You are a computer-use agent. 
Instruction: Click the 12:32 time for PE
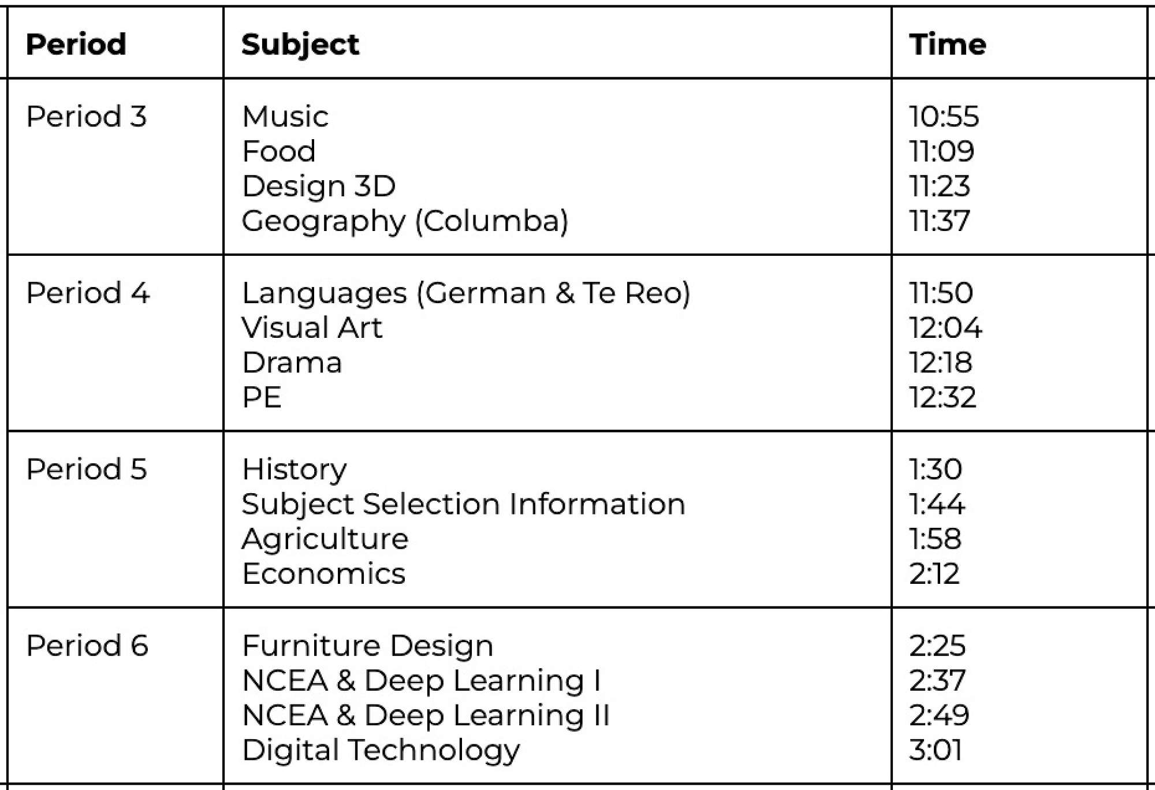(942, 397)
